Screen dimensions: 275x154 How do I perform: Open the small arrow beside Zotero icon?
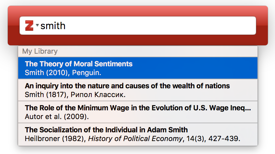(37, 25)
